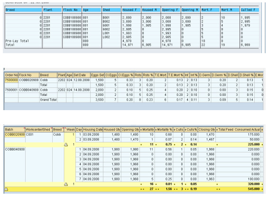
Task: Click the Week column header
Action: point(70,130)
